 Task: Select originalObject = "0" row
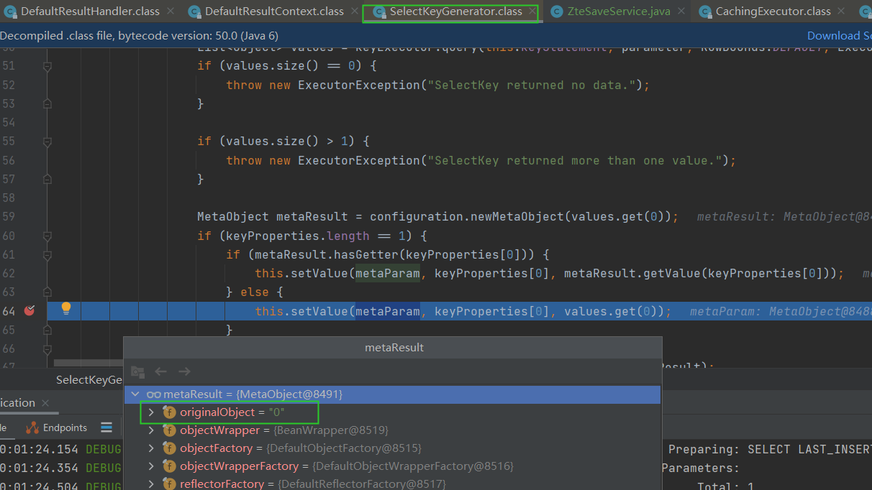392,412
